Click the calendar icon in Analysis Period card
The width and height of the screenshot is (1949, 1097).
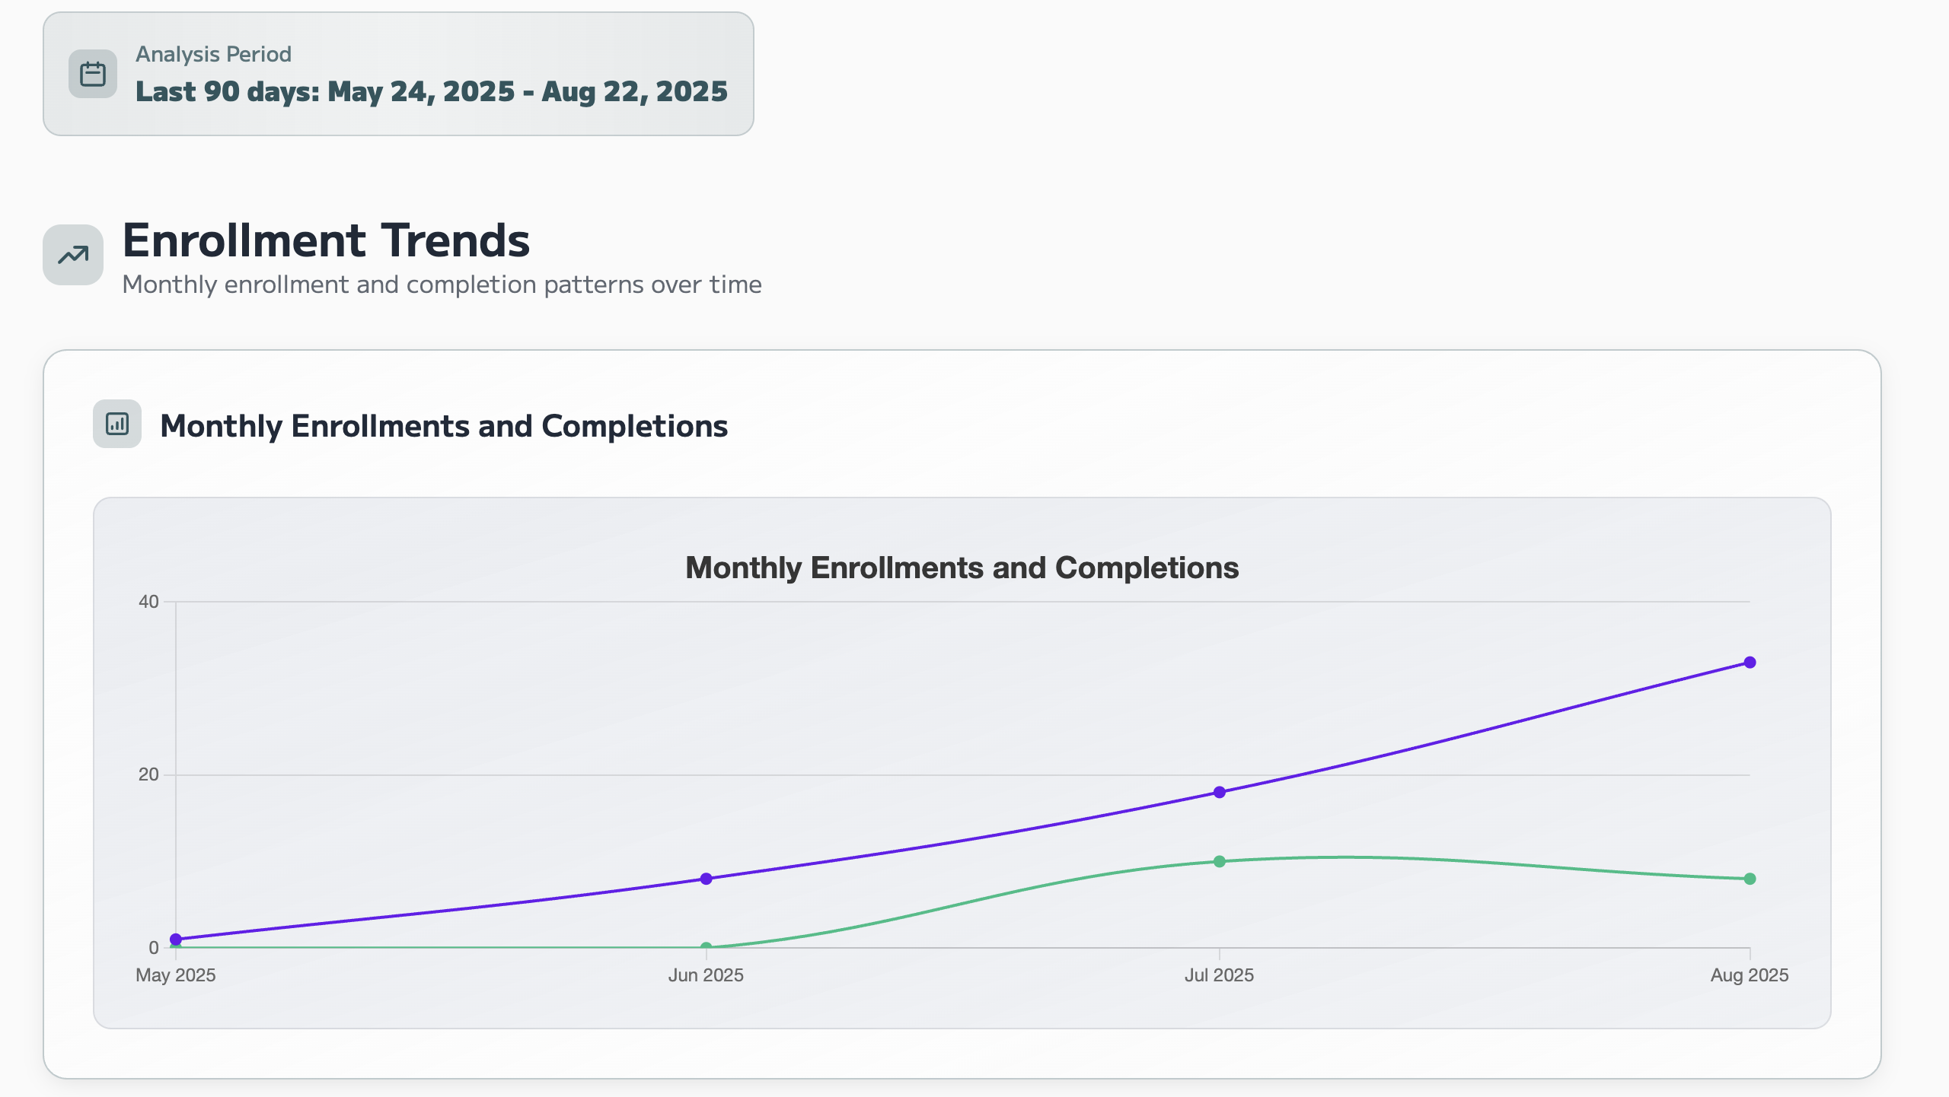(93, 73)
